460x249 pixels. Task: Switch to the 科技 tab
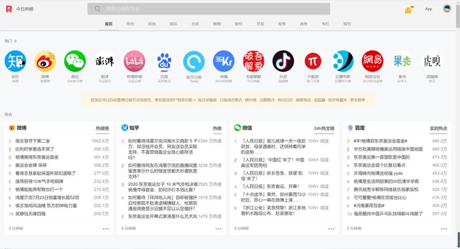click(x=152, y=24)
